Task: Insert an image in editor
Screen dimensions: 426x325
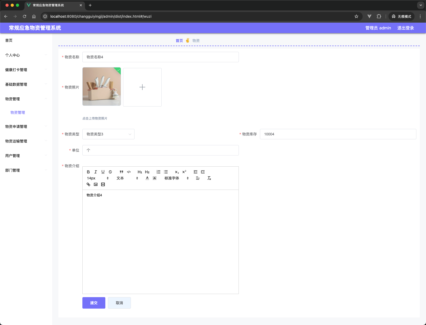Action: click(96, 184)
